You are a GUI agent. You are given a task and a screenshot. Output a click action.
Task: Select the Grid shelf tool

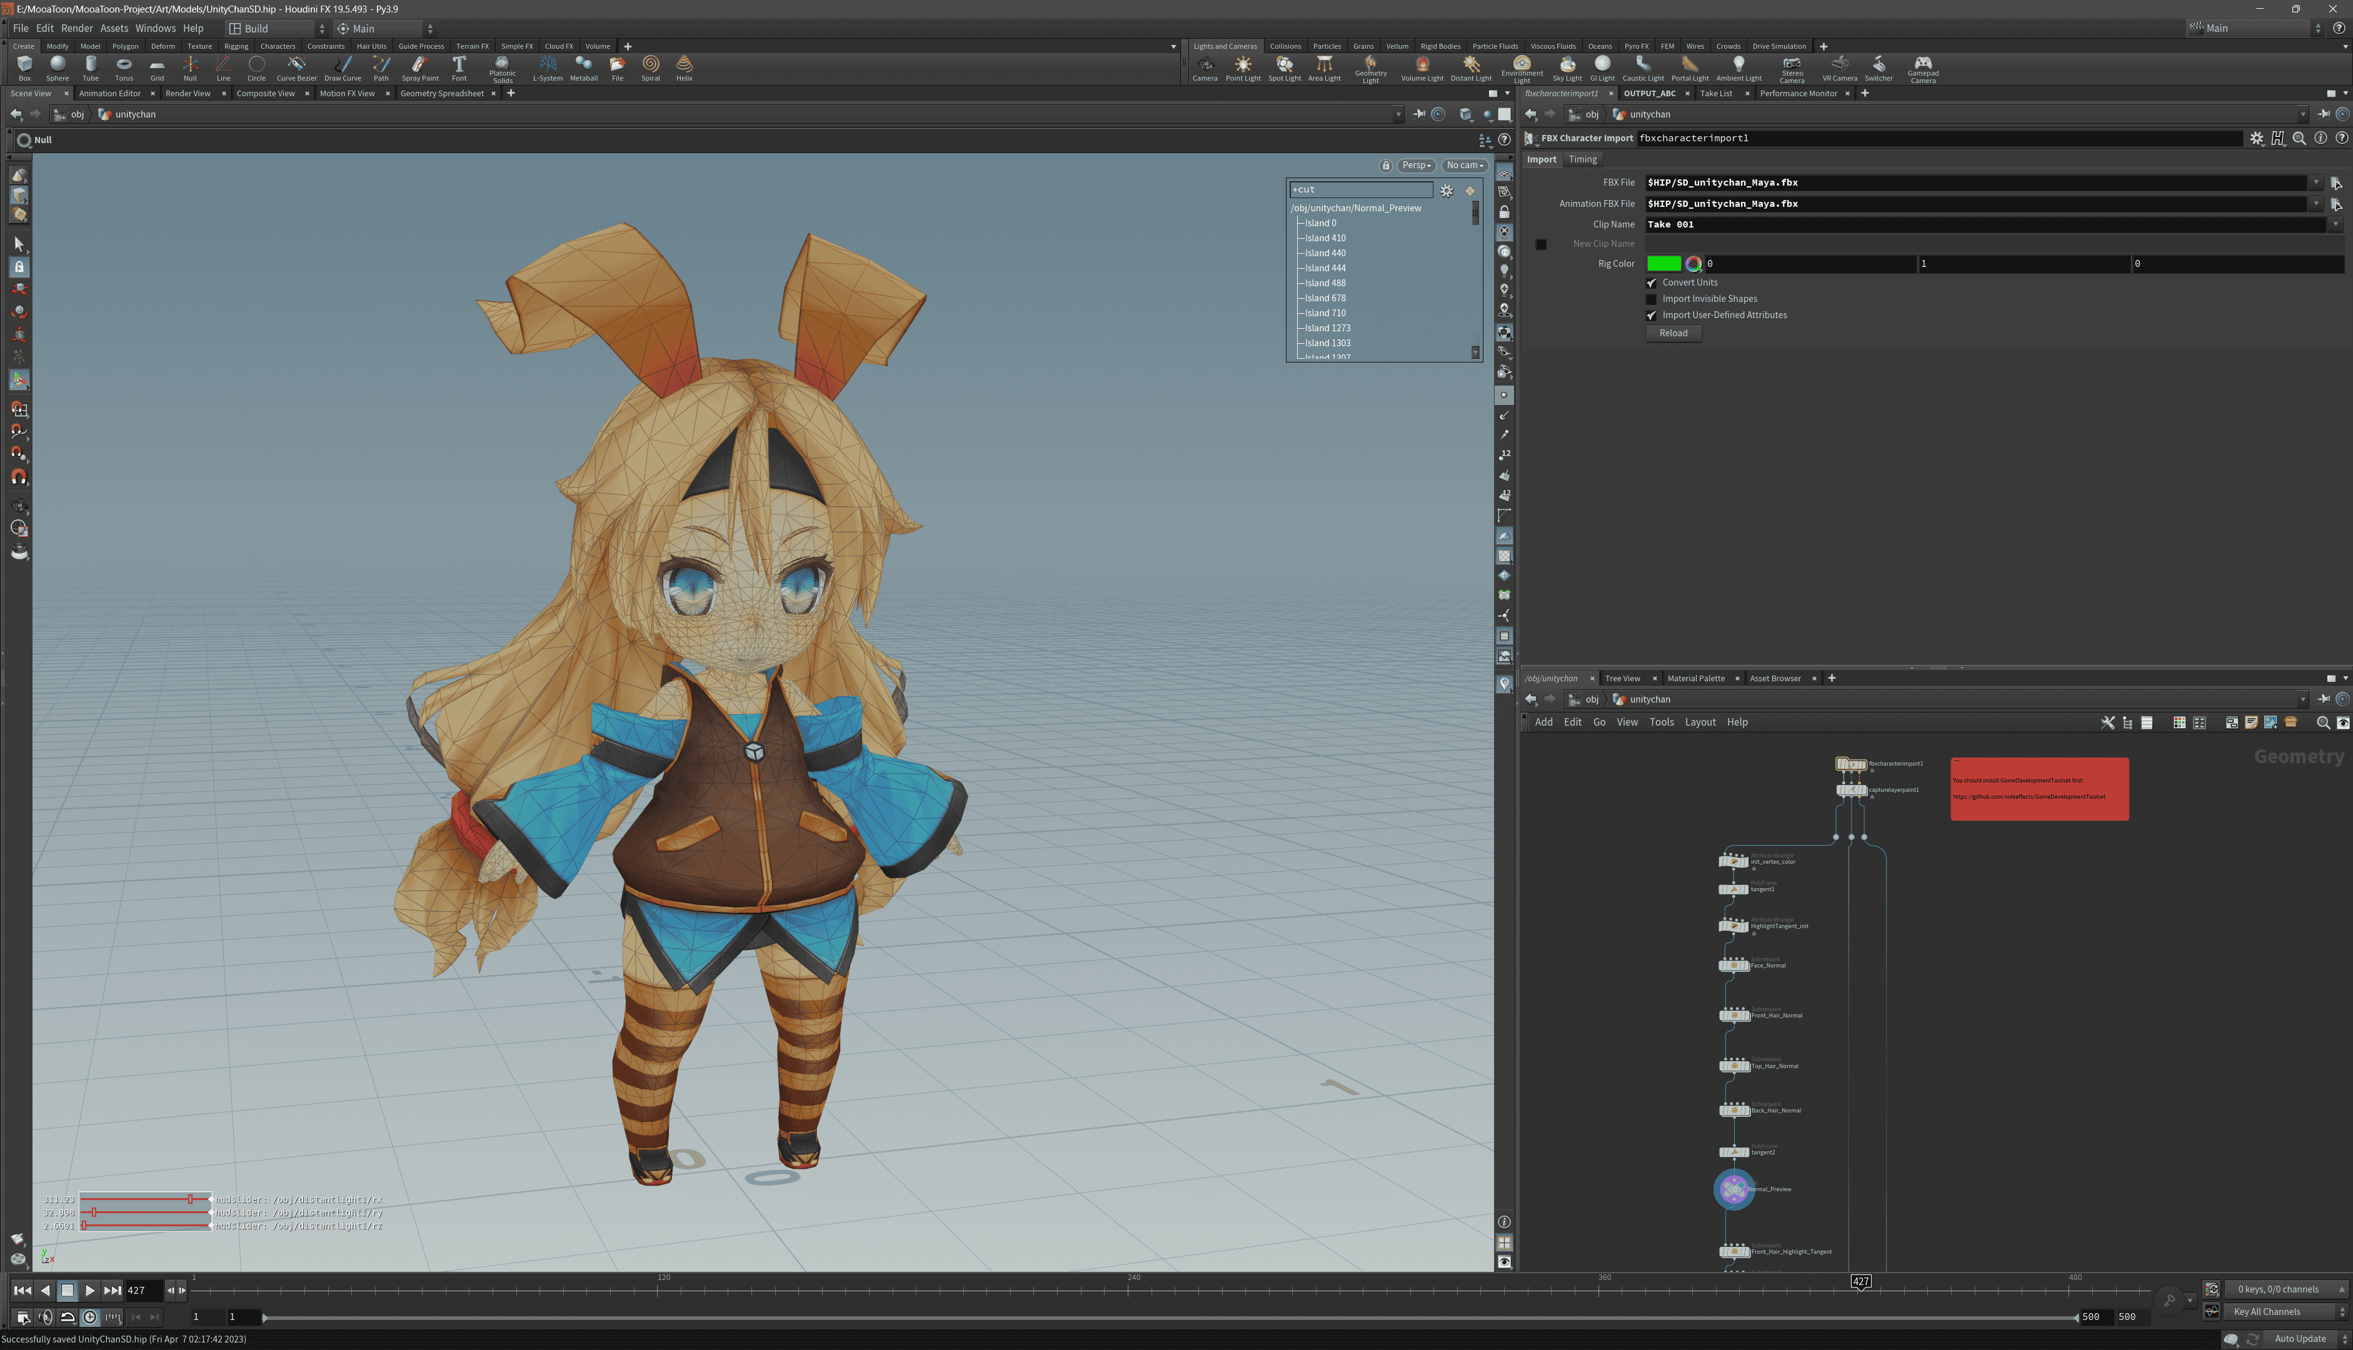157,67
